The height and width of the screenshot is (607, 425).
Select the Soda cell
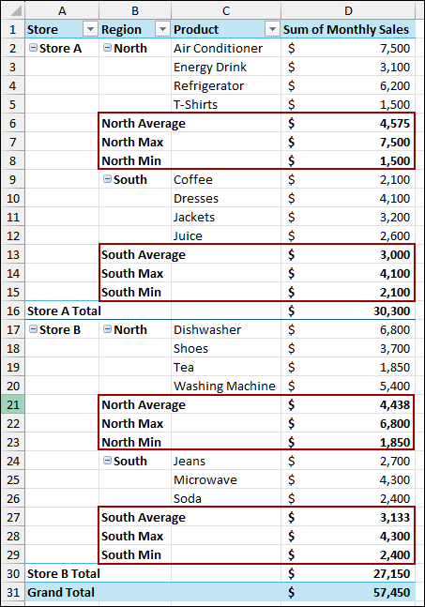click(x=226, y=498)
